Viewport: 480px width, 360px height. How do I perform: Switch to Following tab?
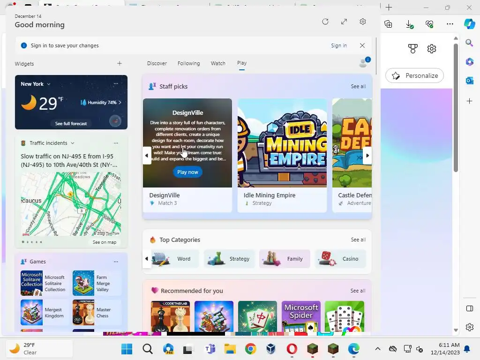(188, 63)
